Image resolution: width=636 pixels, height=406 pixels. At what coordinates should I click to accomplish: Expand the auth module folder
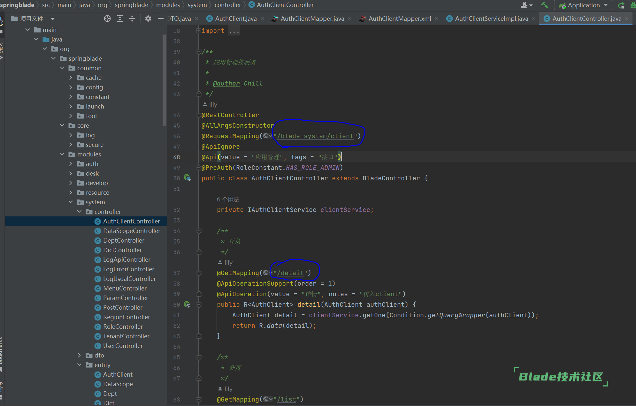click(x=71, y=164)
